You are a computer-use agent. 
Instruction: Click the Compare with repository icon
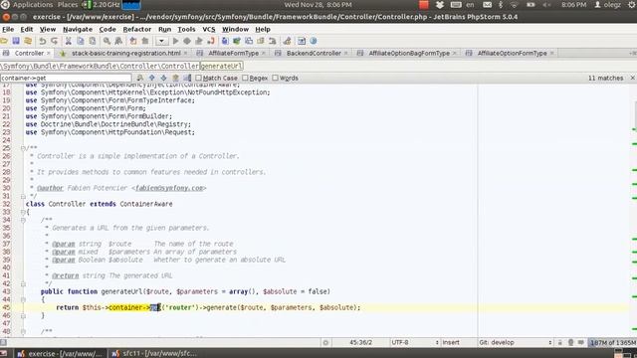(249, 41)
